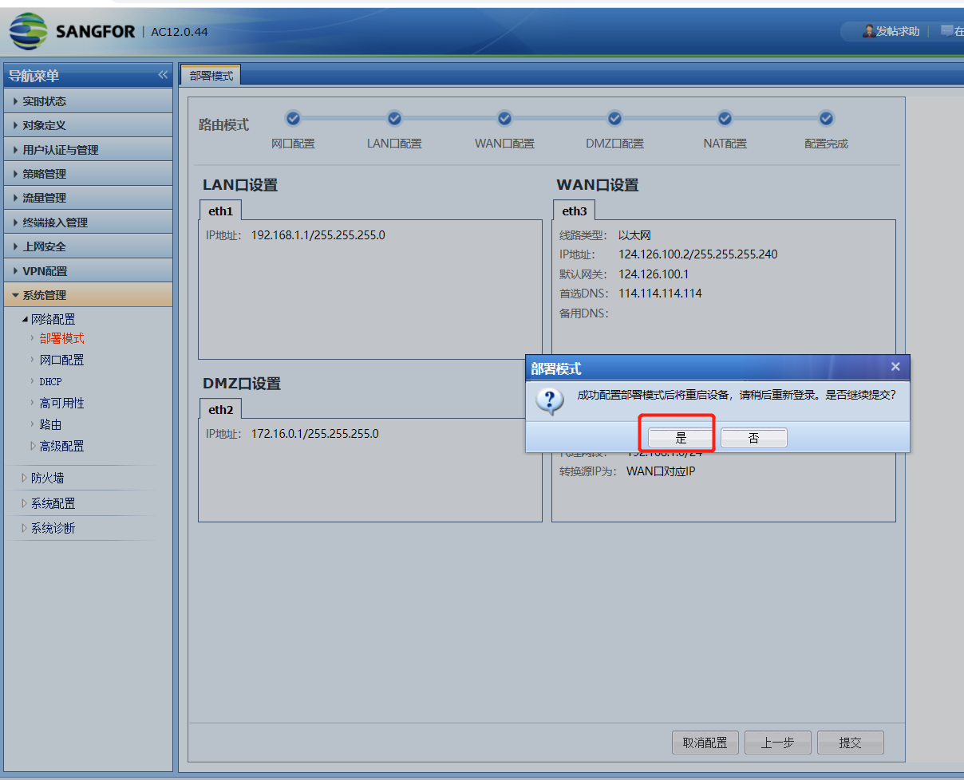Image resolution: width=964 pixels, height=780 pixels.
Task: Close the 部署模式 dialog with X
Action: coord(895,367)
